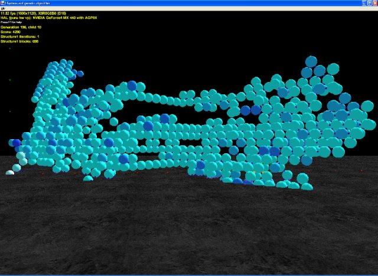
Task: Select the dark blue sphere on left edge
Action: (x=15, y=143)
